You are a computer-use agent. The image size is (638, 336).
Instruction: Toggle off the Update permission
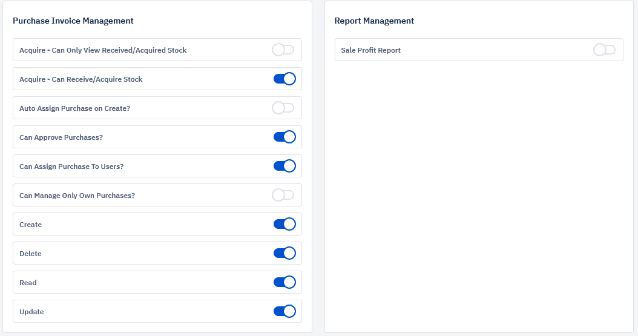point(284,311)
